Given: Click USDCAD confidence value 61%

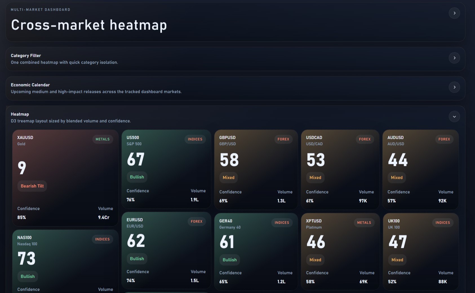Looking at the screenshot, I should [310, 201].
